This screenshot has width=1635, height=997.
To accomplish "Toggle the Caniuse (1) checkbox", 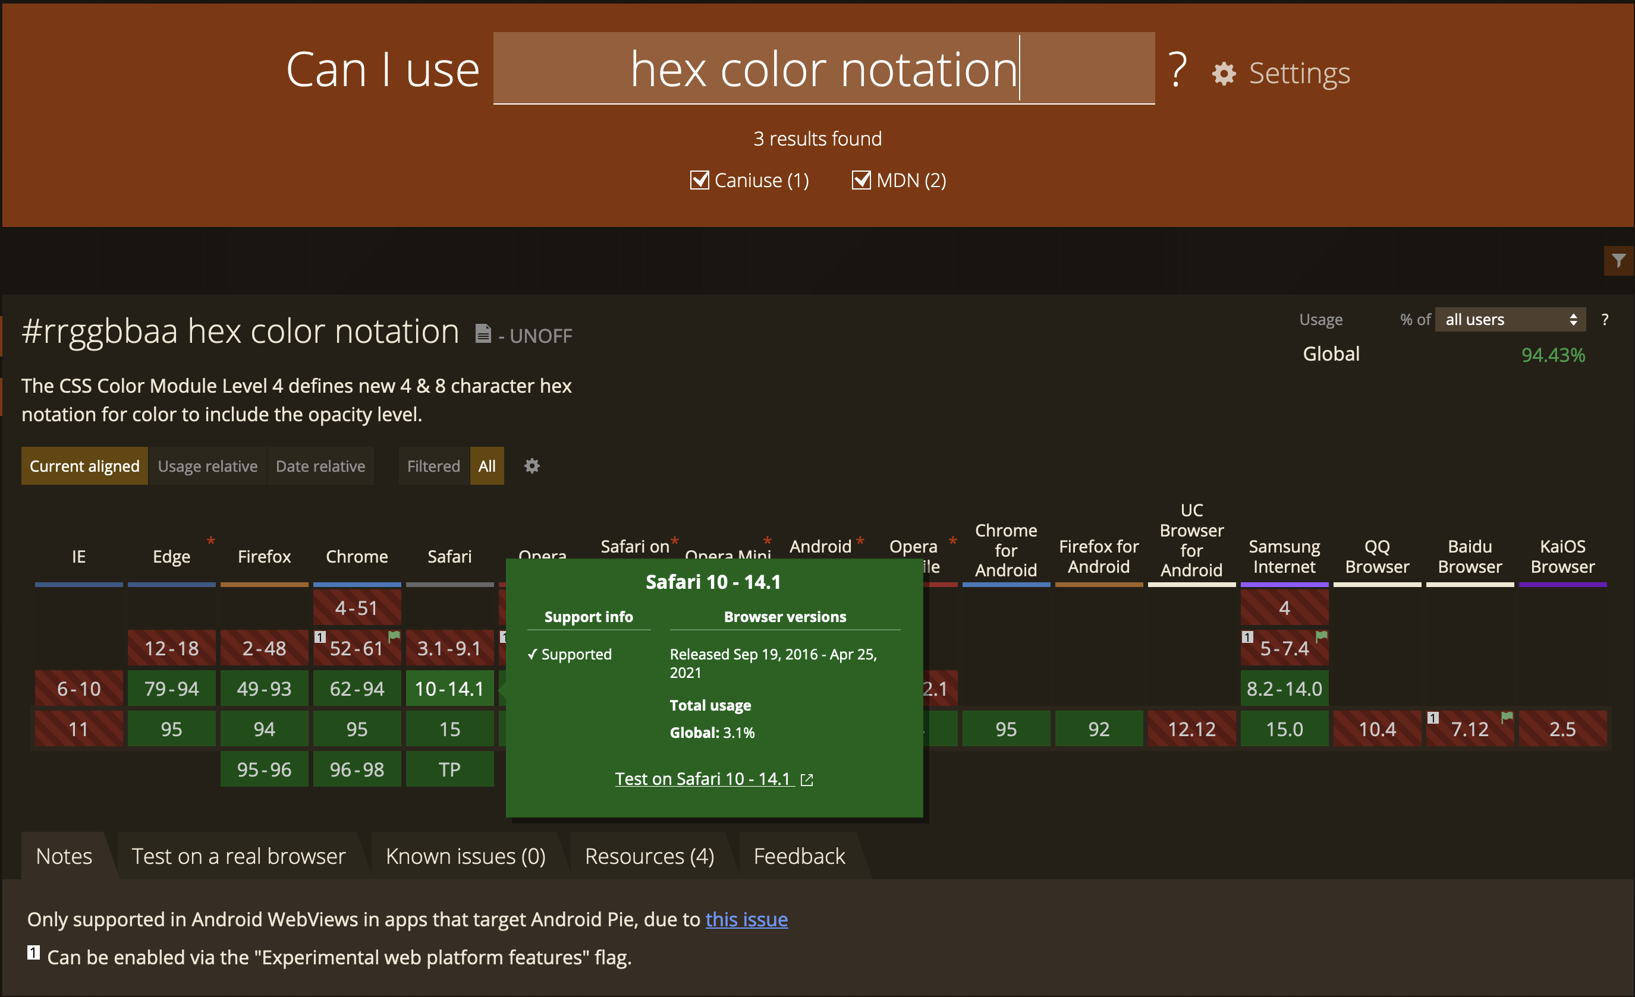I will click(x=699, y=180).
